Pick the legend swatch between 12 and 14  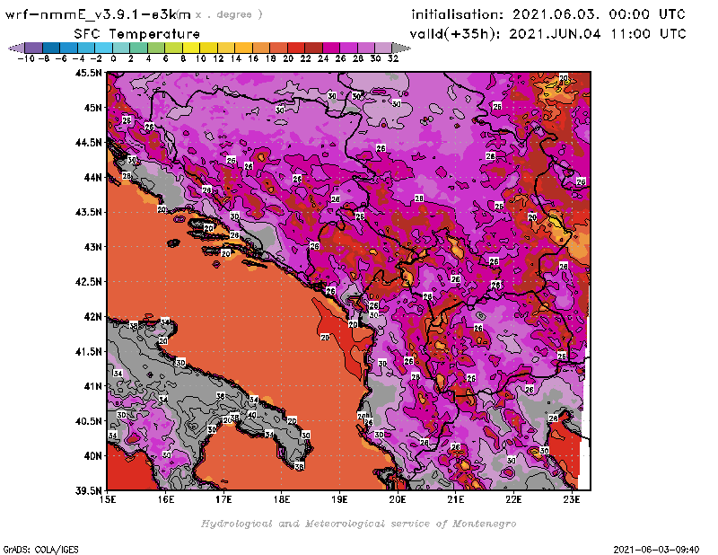226,48
